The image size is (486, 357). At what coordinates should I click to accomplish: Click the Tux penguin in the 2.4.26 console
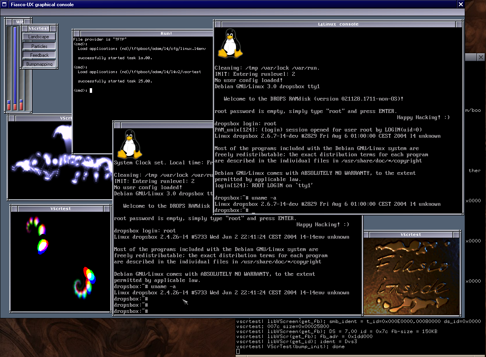click(x=130, y=144)
